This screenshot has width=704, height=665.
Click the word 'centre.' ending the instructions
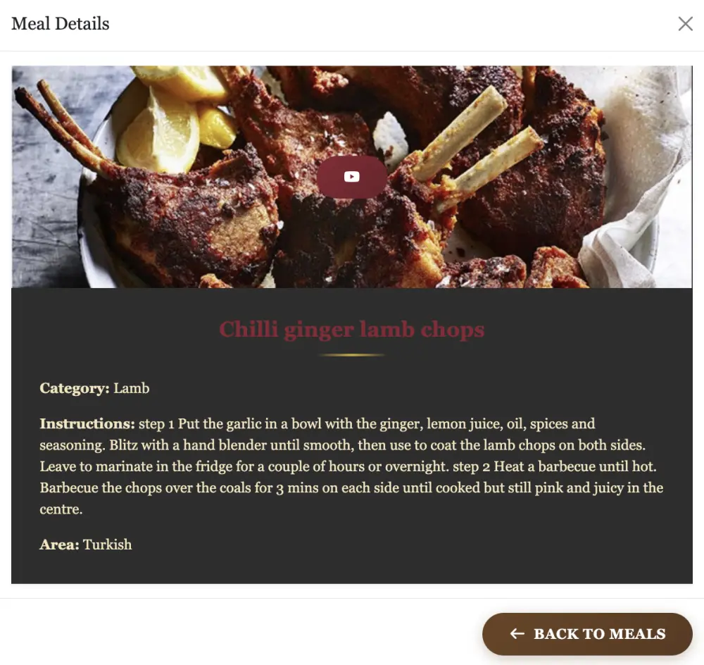point(61,509)
